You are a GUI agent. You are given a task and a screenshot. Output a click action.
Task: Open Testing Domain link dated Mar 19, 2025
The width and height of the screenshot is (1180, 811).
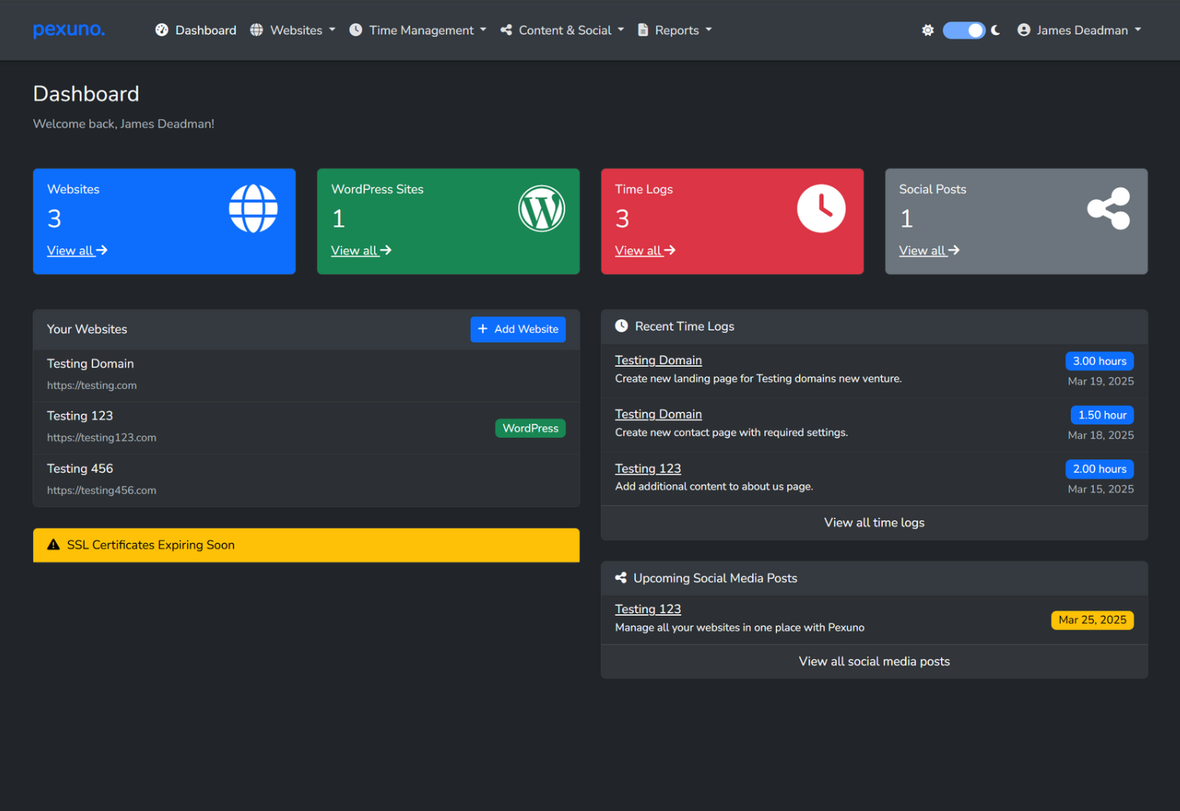point(659,360)
